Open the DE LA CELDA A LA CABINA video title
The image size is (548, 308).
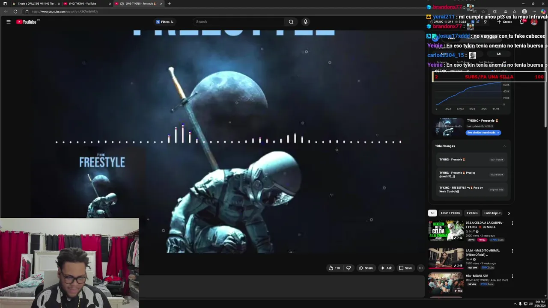pyautogui.click(x=485, y=225)
